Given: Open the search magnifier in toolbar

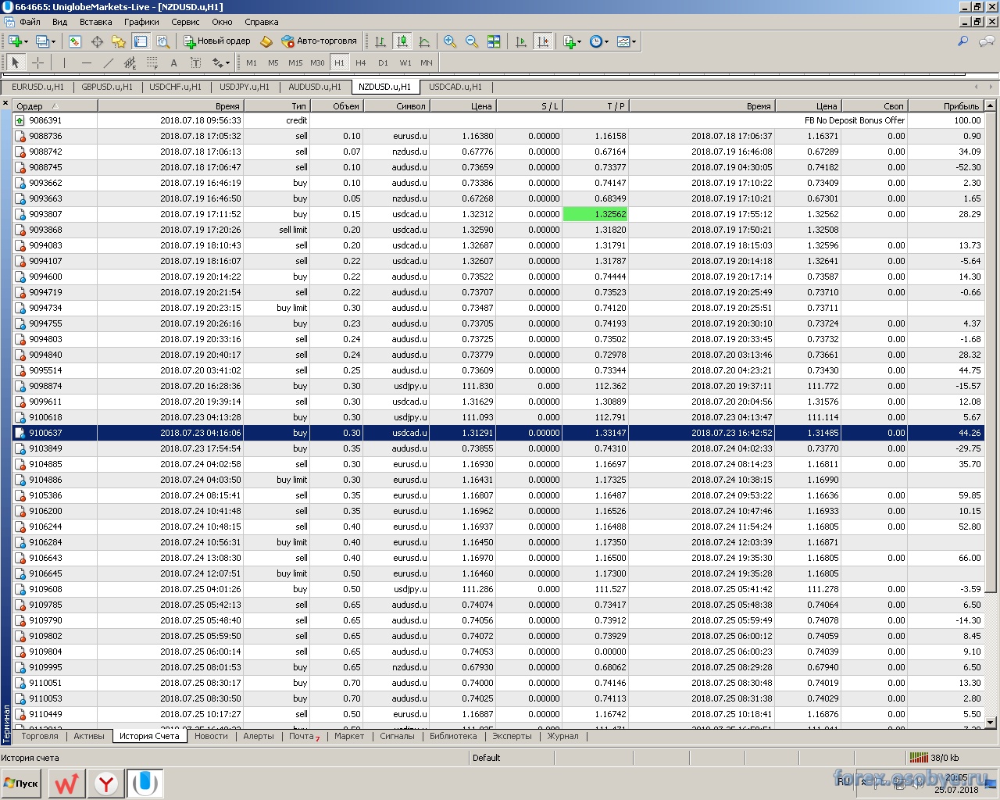Looking at the screenshot, I should pyautogui.click(x=963, y=41).
